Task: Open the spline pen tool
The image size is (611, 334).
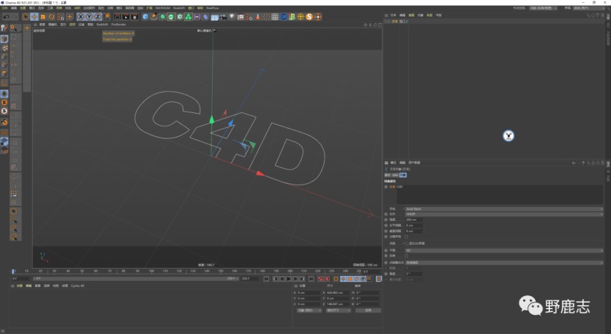Action: [154, 17]
